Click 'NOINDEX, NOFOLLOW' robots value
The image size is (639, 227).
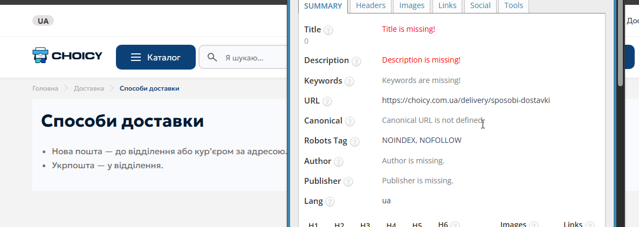[x=422, y=141]
